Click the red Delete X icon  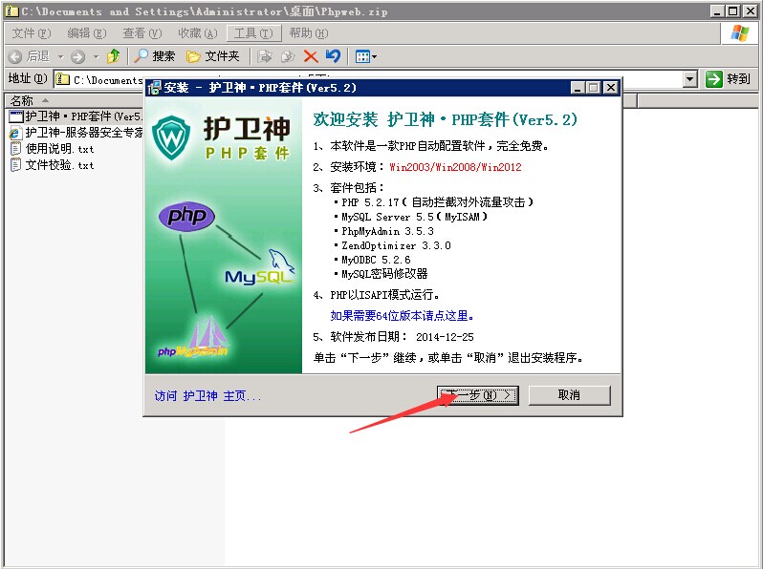coord(311,57)
